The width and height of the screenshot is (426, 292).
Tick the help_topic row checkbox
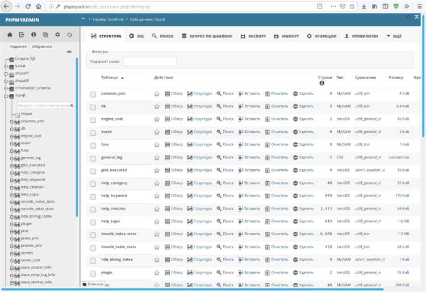[x=93, y=222]
